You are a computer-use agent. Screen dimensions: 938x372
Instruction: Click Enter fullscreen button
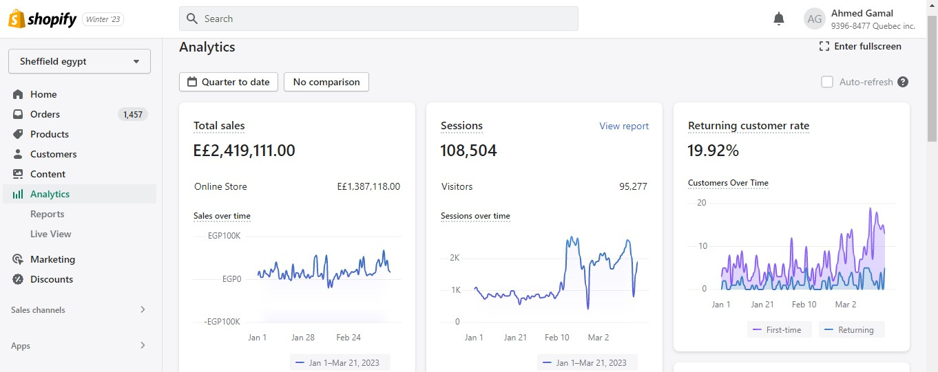(860, 46)
